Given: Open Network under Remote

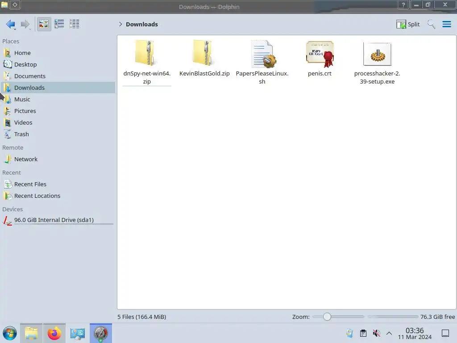Looking at the screenshot, I should 58,159.
